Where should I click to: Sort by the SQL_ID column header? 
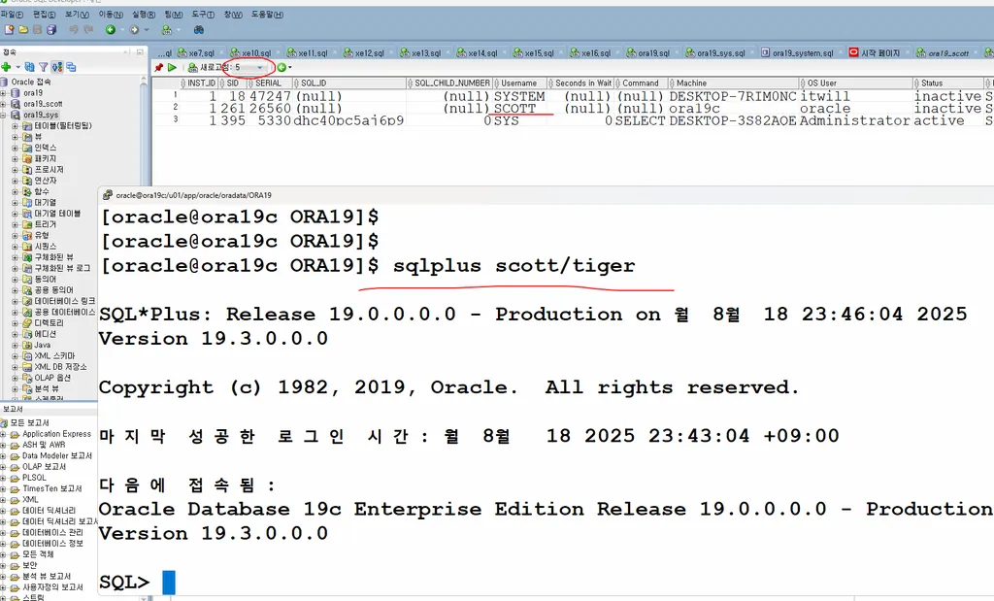tap(348, 83)
